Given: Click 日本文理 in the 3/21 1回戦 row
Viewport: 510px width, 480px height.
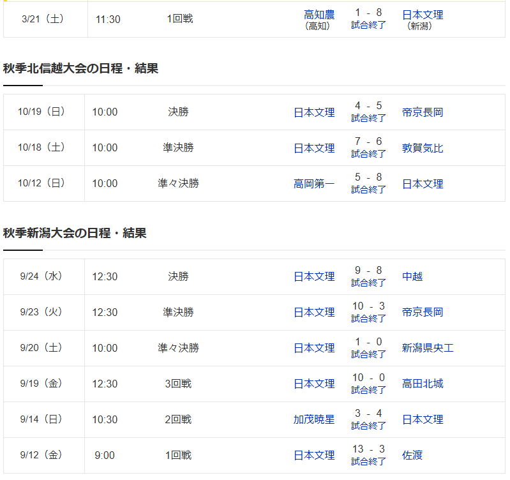Looking at the screenshot, I should point(423,15).
